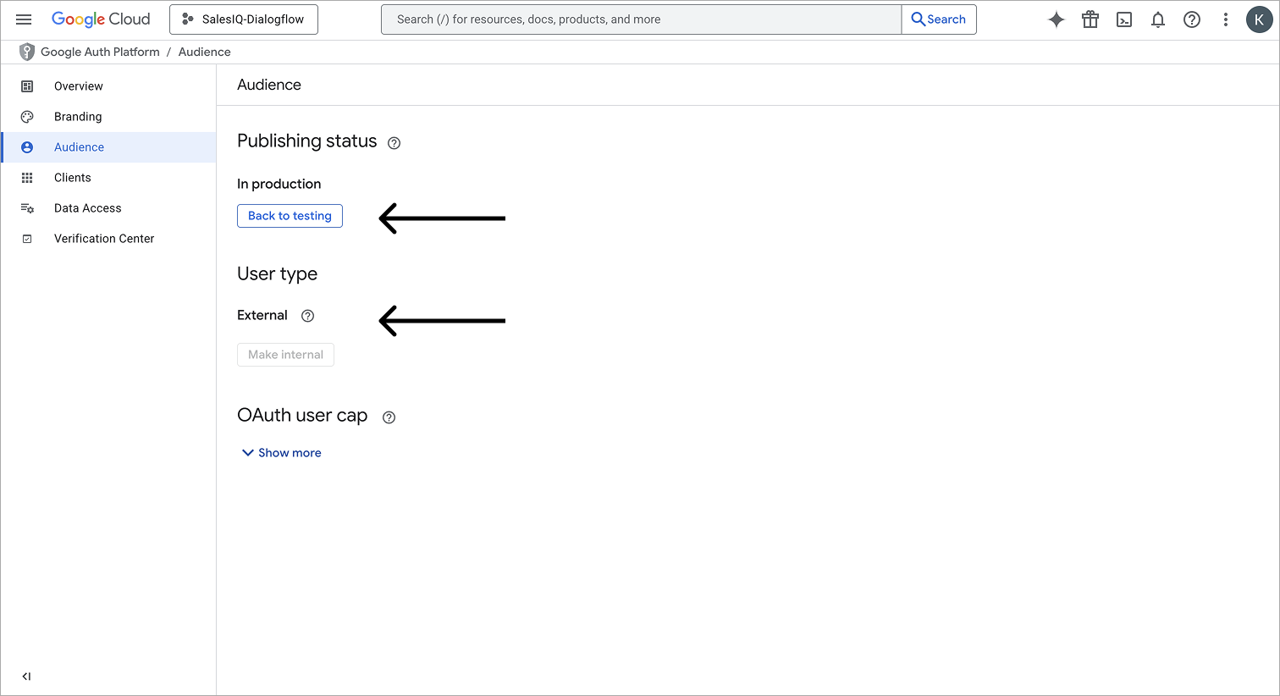Focus the resources search field
Viewport: 1280px width, 696px height.
point(641,19)
